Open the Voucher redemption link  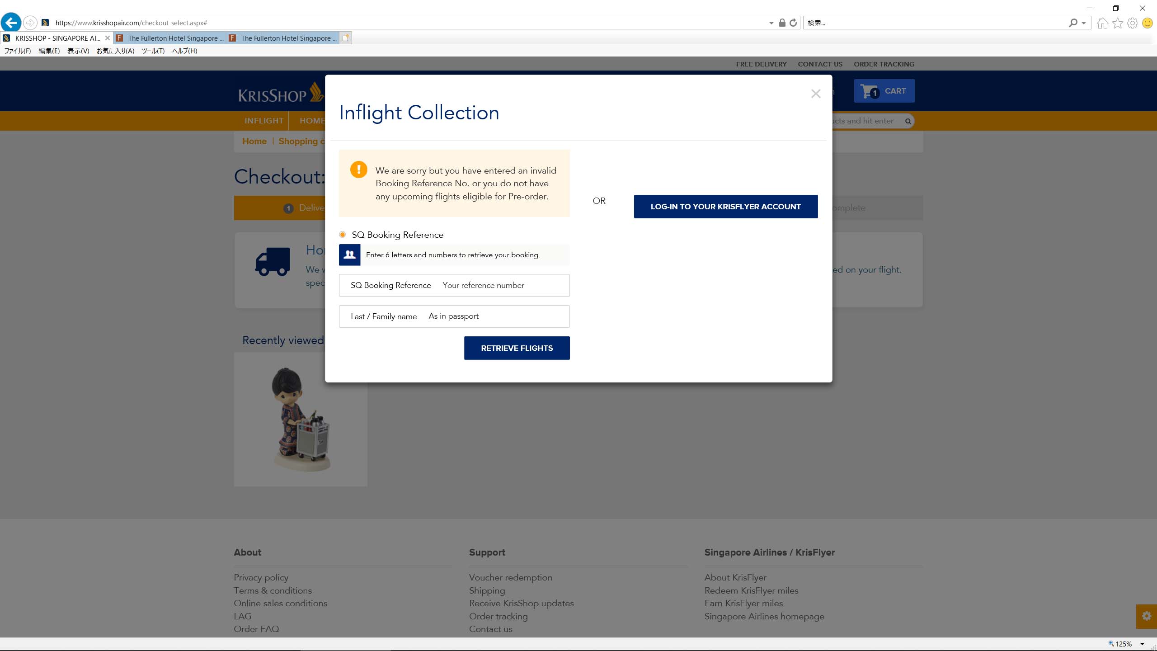[x=510, y=577]
